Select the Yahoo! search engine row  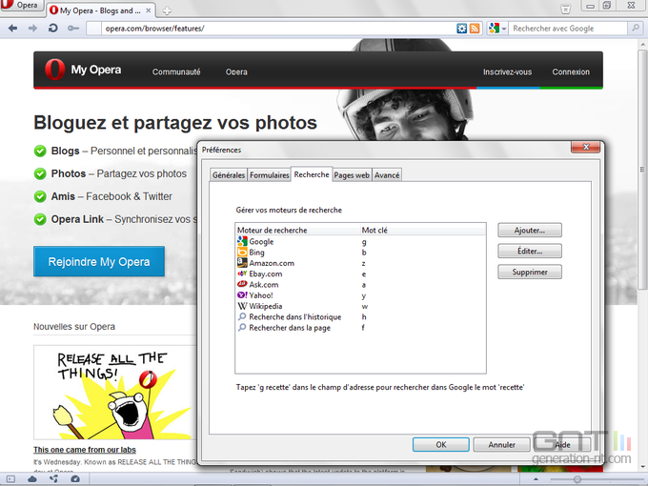[360, 295]
